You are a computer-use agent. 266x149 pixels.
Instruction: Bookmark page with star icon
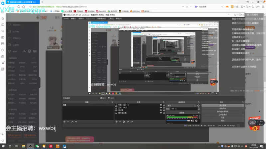pos(30,7)
